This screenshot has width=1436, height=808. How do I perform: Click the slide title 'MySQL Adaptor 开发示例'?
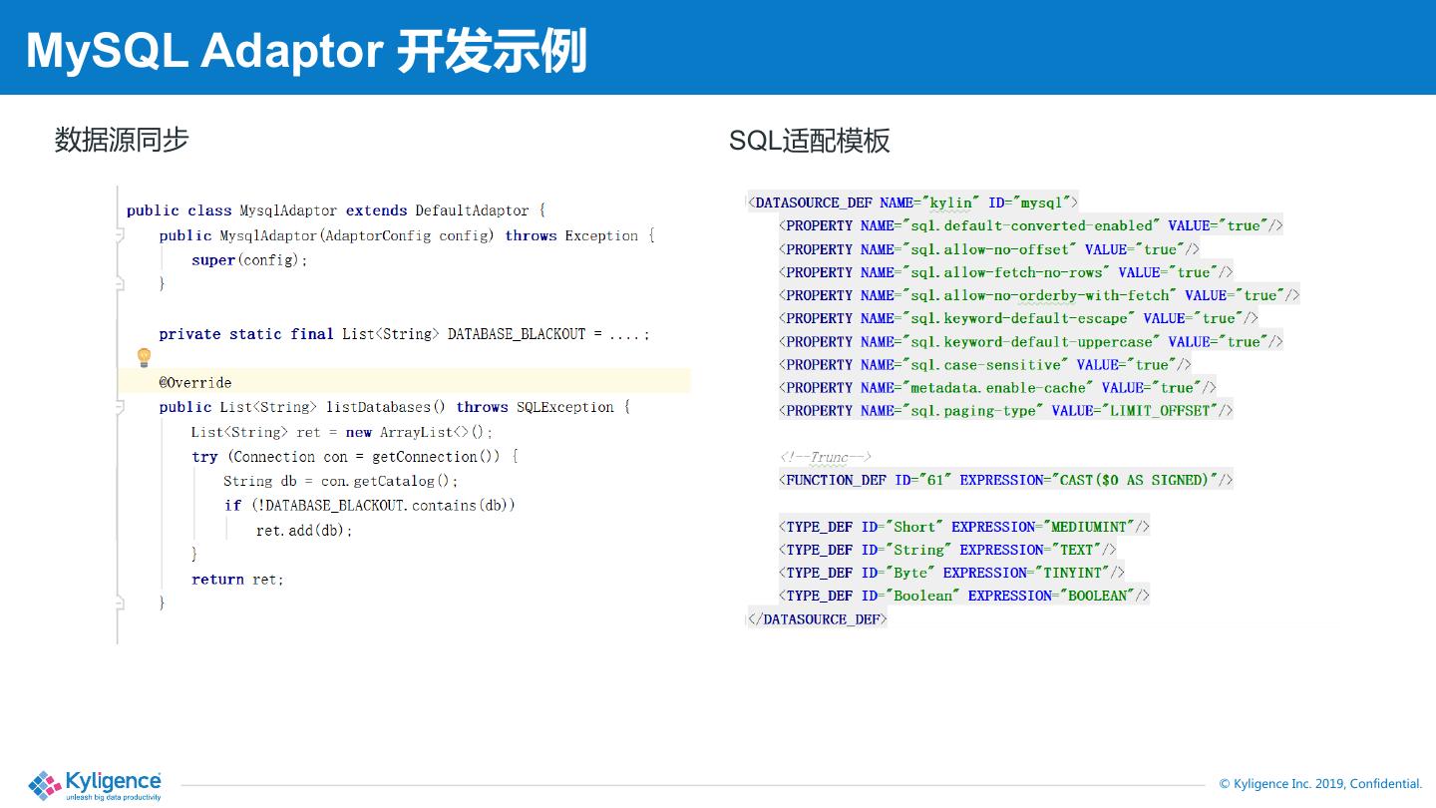[x=306, y=50]
